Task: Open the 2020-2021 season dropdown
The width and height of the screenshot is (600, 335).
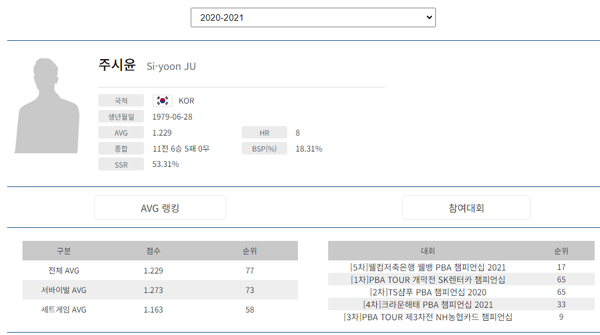Action: pyautogui.click(x=313, y=18)
